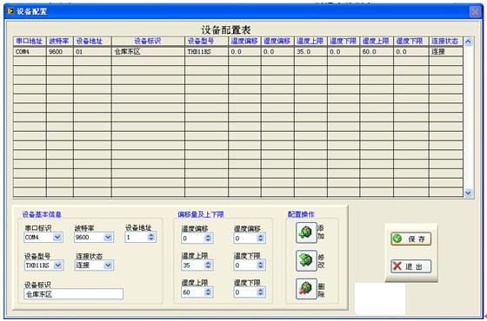Viewport: 487px width, 321px height.
Task: Click table scrollbar down arrow
Action: click(469, 193)
